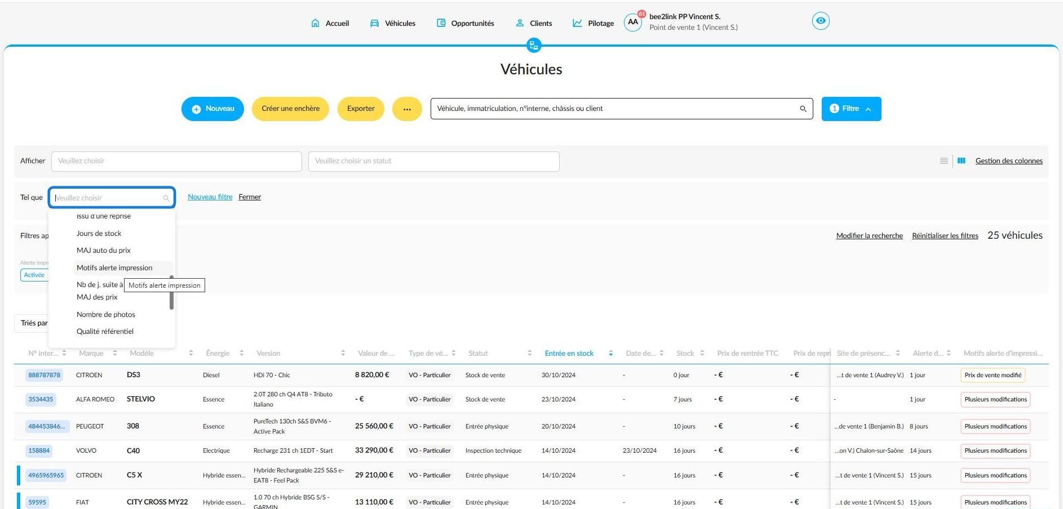1063x509 pixels.
Task: Switch to the column view icon
Action: click(x=962, y=161)
